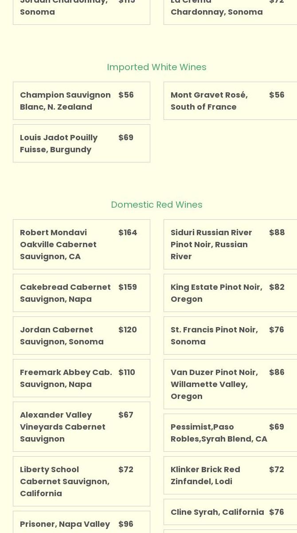
Task: Choose Alexander Valley Vineyards Cabernet Sauvignon
Action: tap(82, 426)
